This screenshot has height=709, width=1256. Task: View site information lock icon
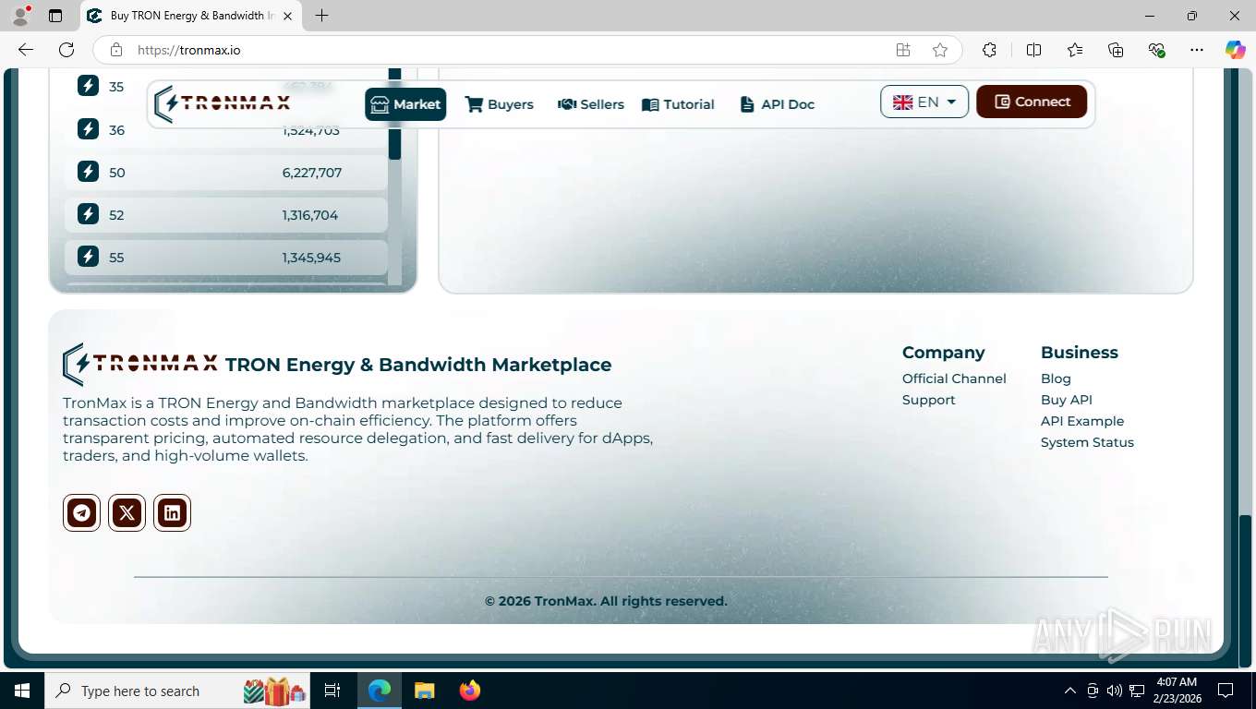tap(116, 50)
